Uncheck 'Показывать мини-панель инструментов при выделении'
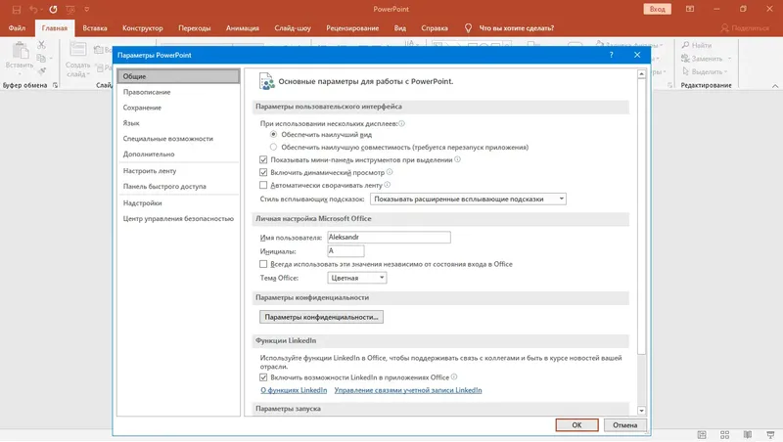Image resolution: width=783 pixels, height=442 pixels. (263, 159)
